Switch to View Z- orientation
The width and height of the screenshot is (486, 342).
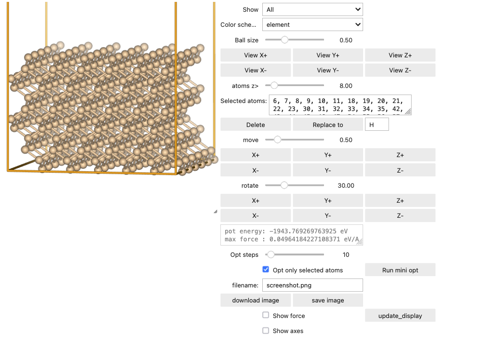click(400, 70)
